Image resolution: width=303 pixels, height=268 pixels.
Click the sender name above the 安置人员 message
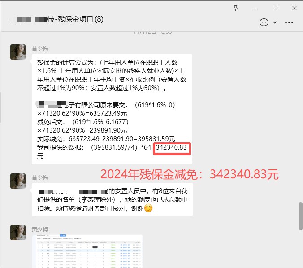coord(40,177)
